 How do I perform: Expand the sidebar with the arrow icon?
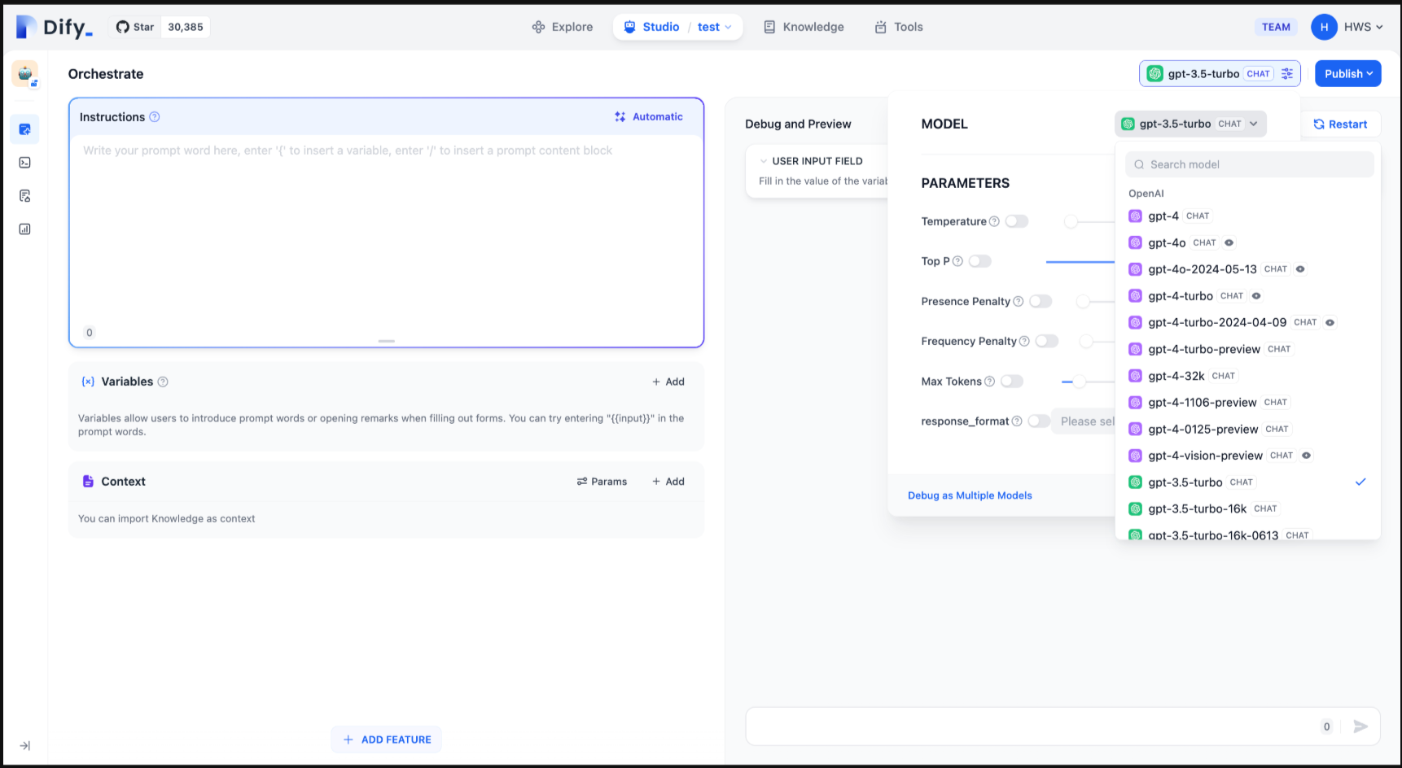[25, 746]
